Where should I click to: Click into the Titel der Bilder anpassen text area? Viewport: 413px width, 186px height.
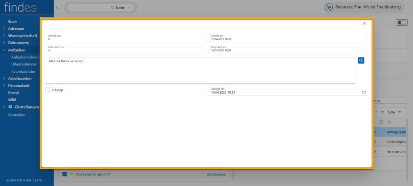[200, 70]
